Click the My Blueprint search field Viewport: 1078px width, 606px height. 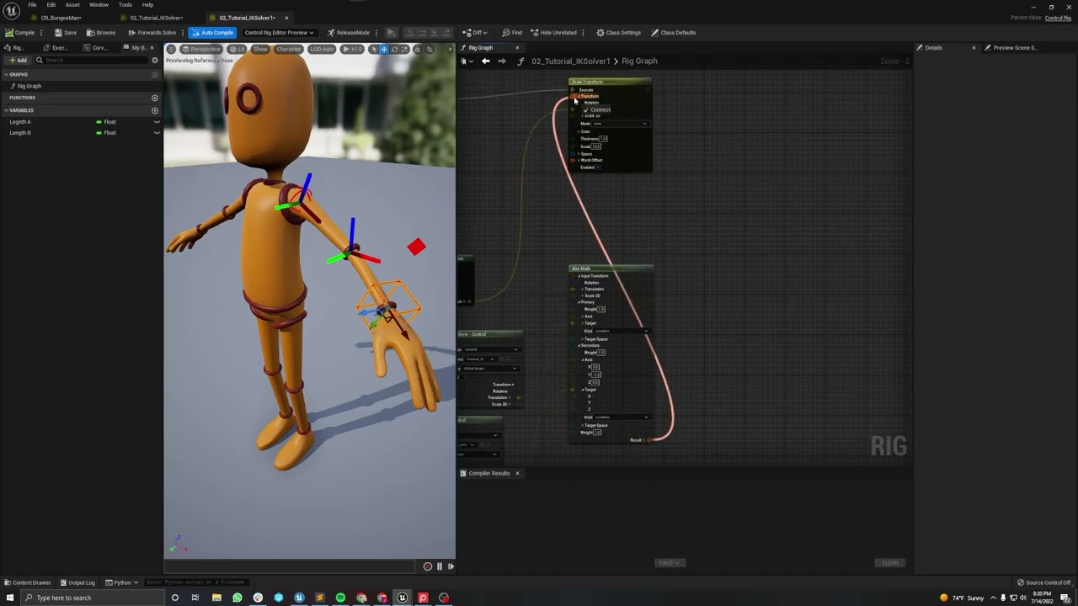[x=93, y=61]
